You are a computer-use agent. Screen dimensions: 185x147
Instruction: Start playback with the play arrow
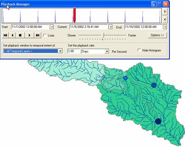29,35
